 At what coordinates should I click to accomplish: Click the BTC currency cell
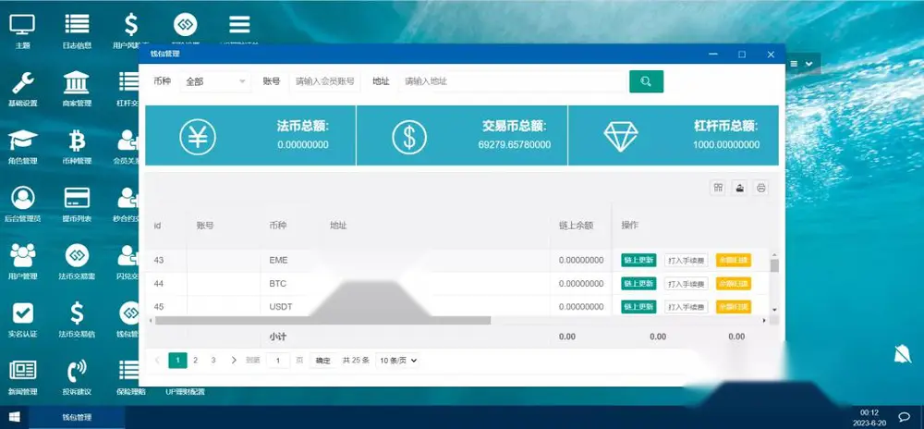pyautogui.click(x=277, y=284)
